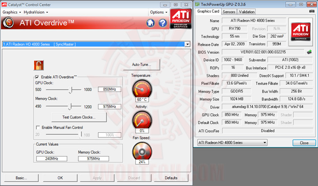The image size is (318, 186).
Task: Click the Memory Clock slider handle
Action: pos(70,106)
